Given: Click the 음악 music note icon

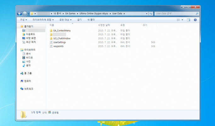Looking at the screenshot, I should point(24,66).
